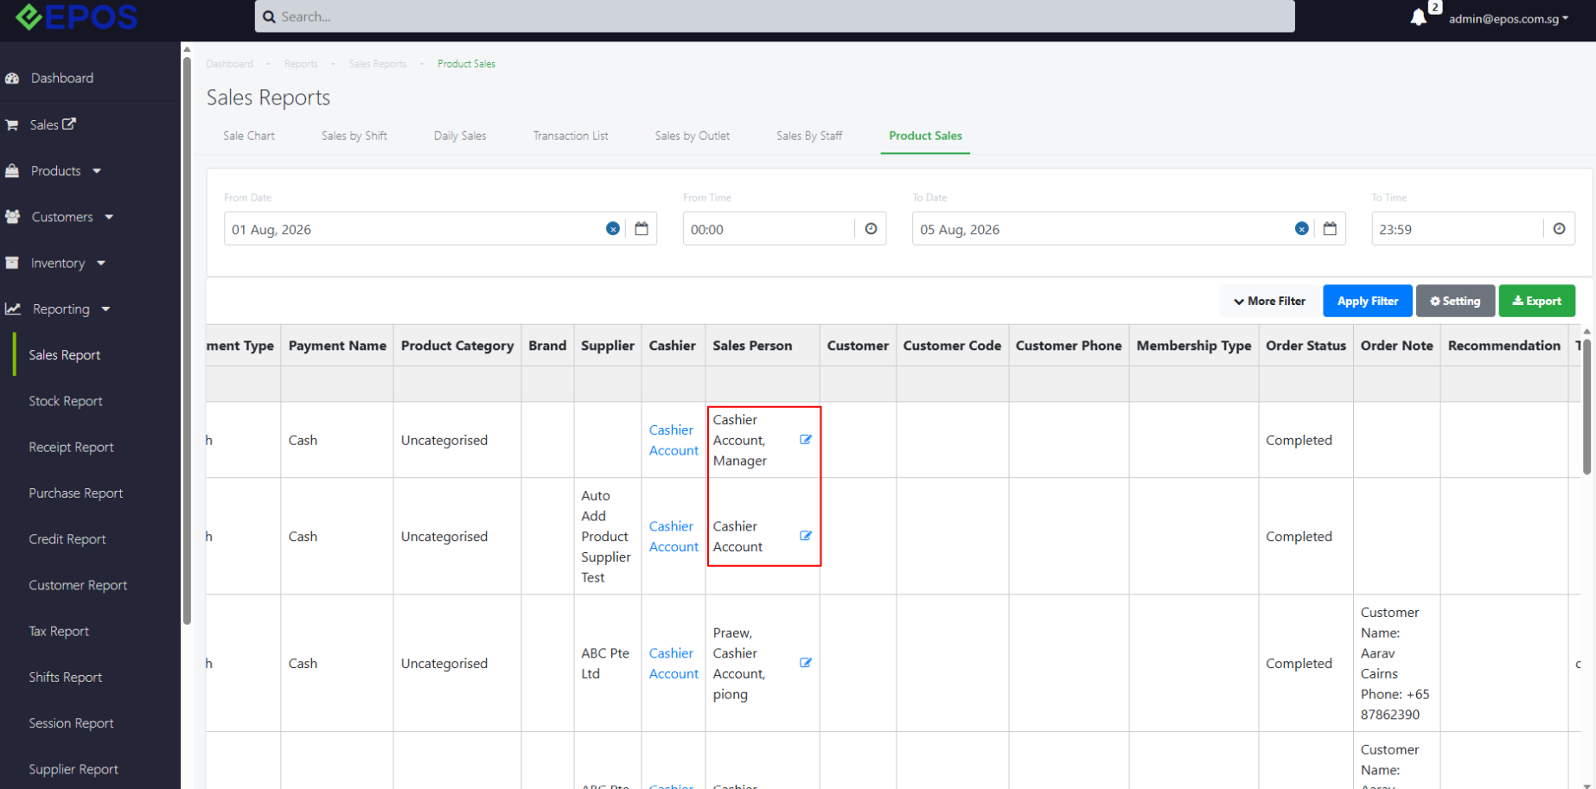Open Stock Report in the sidebar
Screen dimensions: 1596x789
66,401
